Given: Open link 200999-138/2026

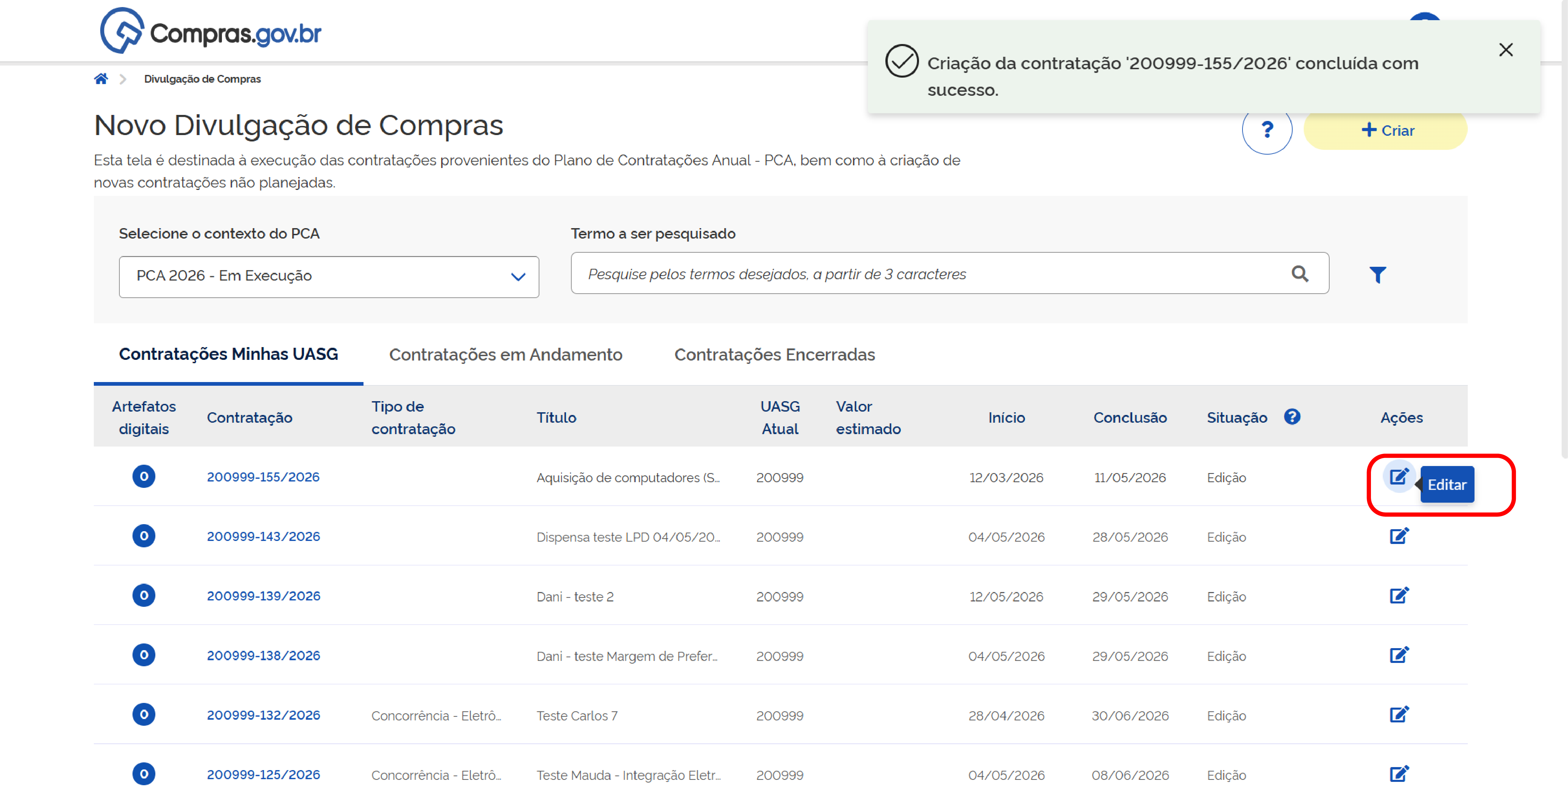Looking at the screenshot, I should point(263,656).
